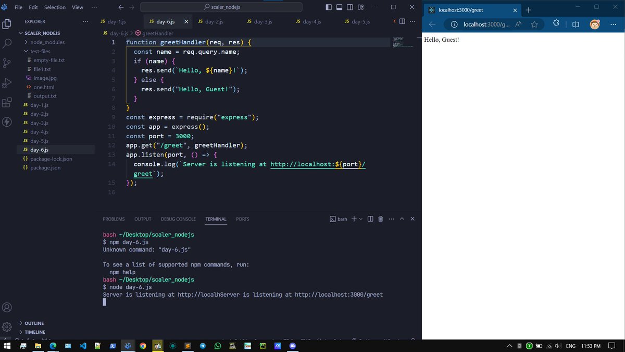The height and width of the screenshot is (352, 625).
Task: Switch to the Ports panel tab
Action: (x=243, y=219)
